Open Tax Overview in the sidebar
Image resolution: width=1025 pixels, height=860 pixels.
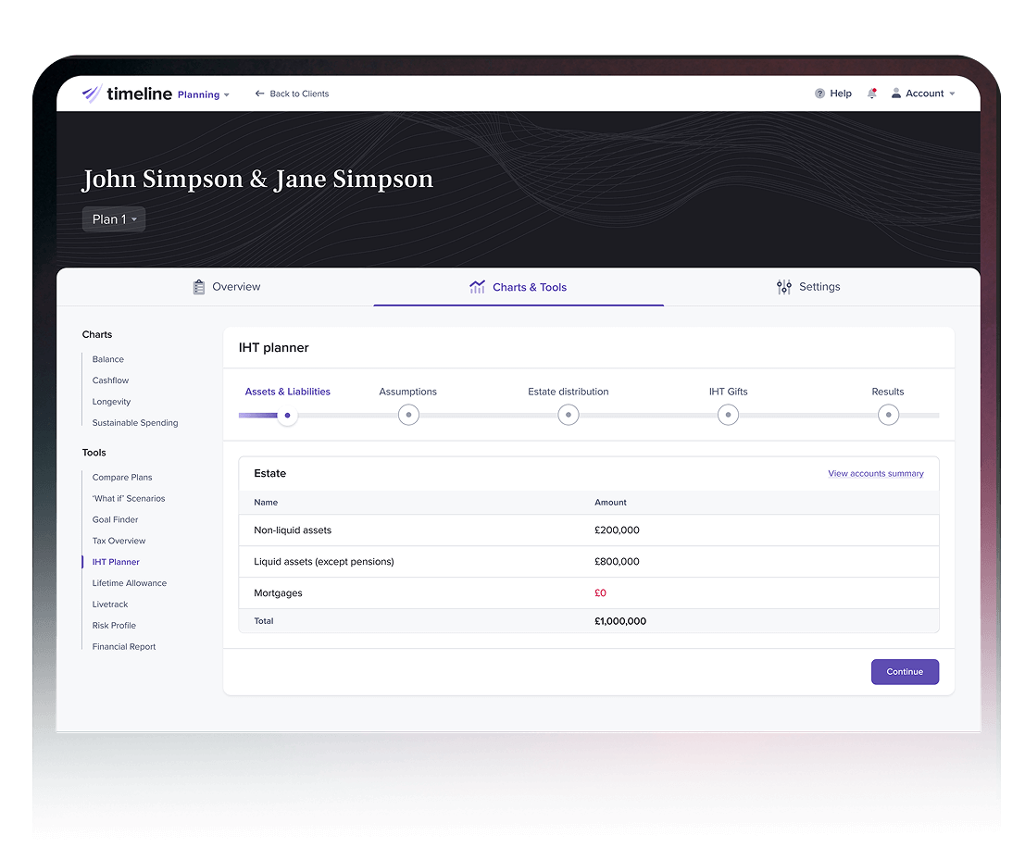pyautogui.click(x=119, y=541)
